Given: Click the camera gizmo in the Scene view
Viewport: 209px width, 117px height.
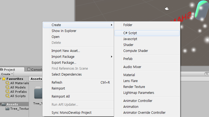Looking at the screenshot, I should 167,9.
